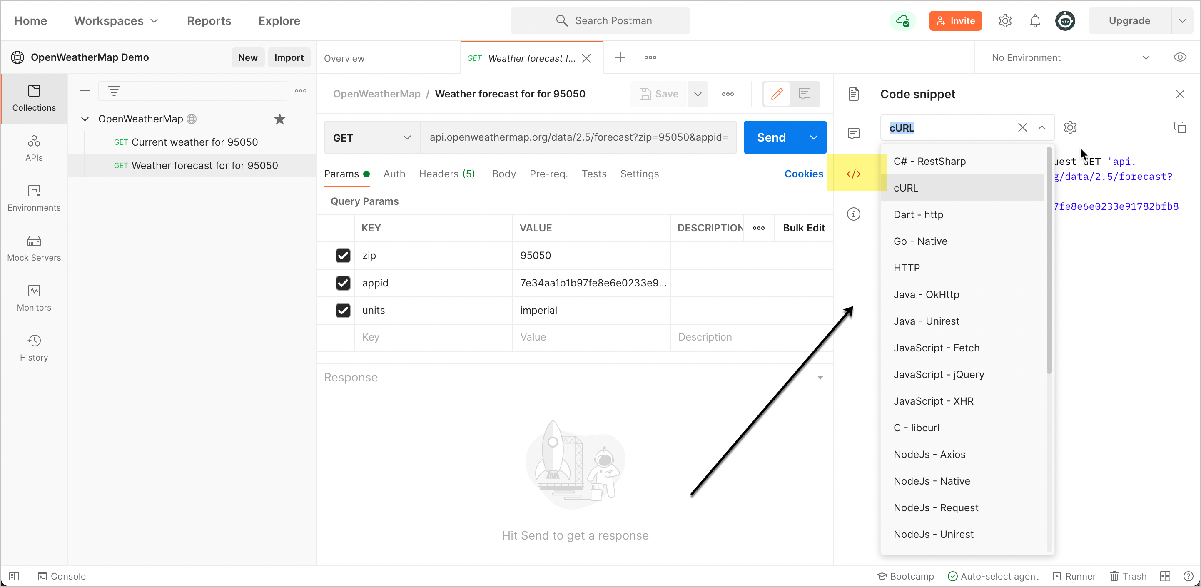Choose Java - OkHttp in language list
The height and width of the screenshot is (587, 1201).
963,295
